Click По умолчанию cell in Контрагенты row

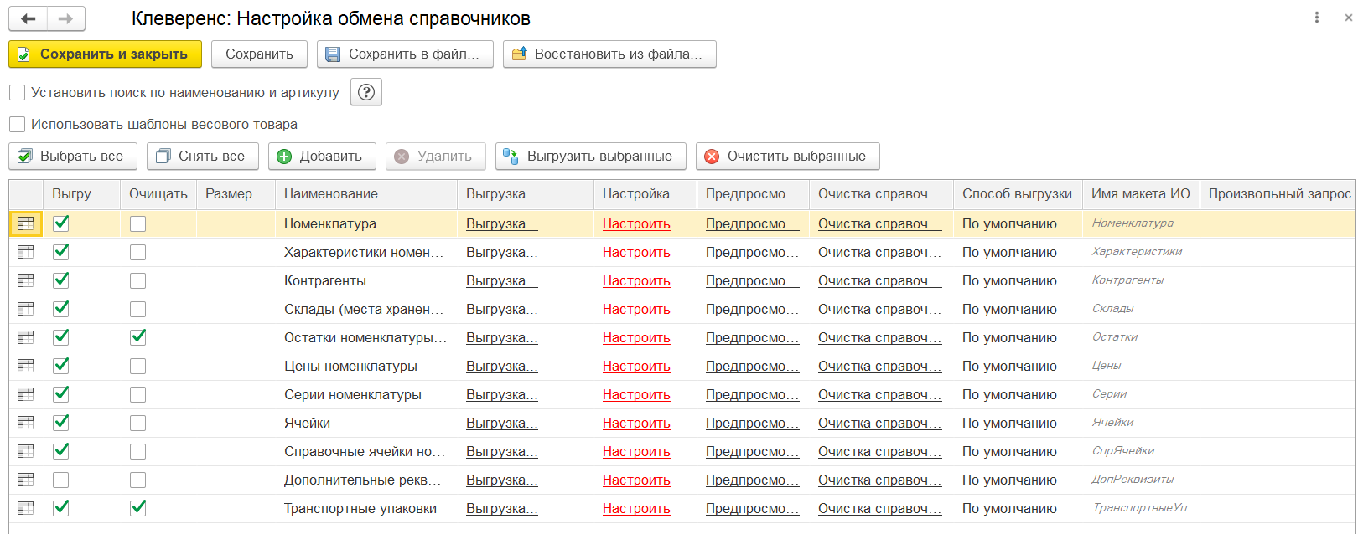pos(1018,280)
